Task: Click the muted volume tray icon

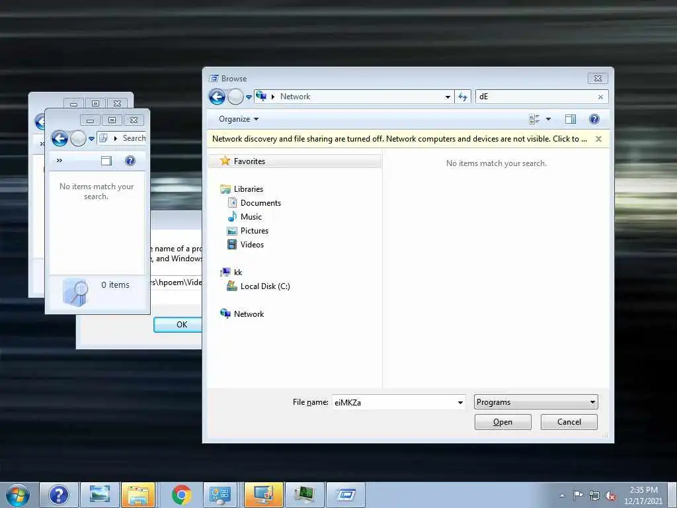Action: coord(610,496)
